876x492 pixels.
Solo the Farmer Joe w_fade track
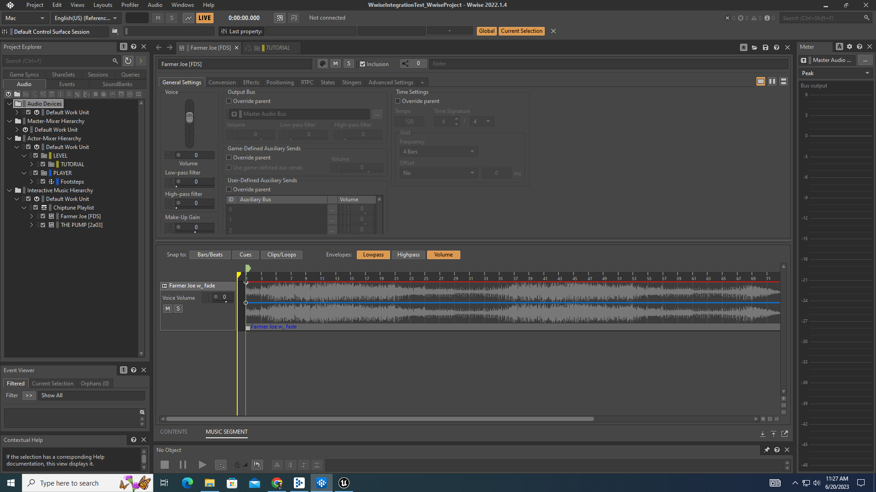[x=178, y=308]
